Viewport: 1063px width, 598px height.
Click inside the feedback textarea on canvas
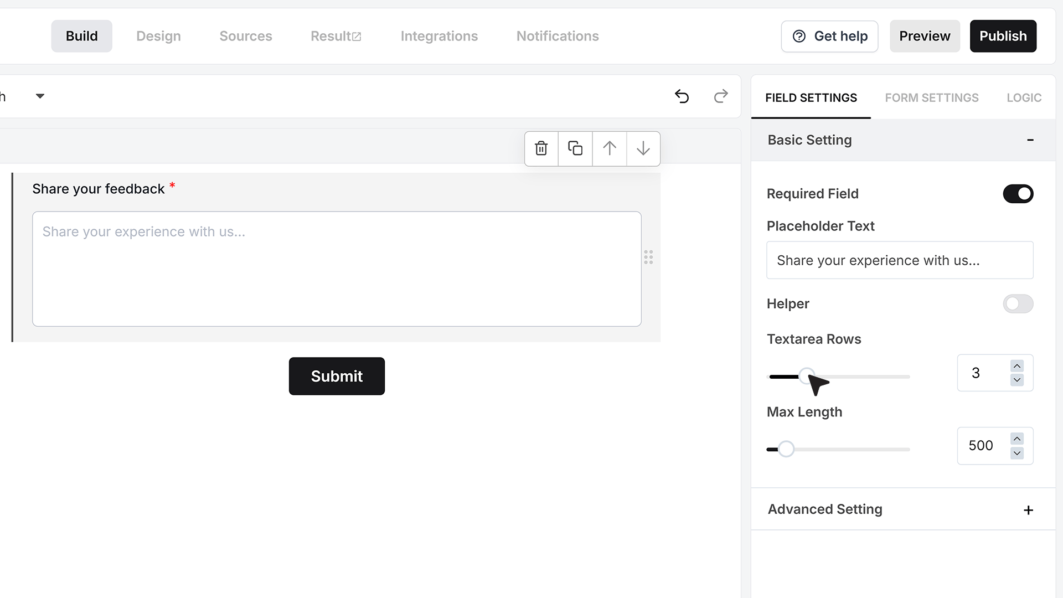click(337, 269)
